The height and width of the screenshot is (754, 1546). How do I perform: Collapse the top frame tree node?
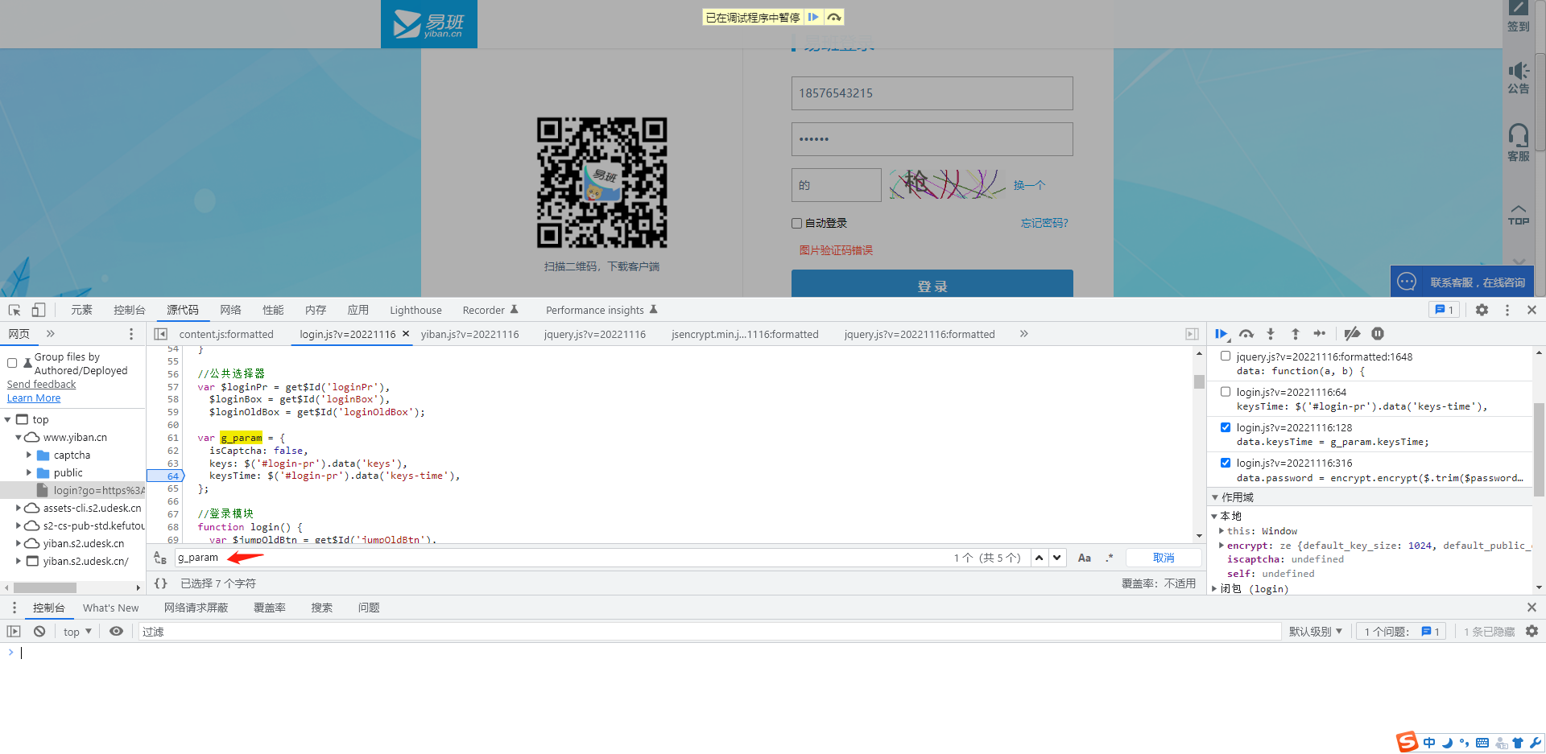tap(8, 419)
